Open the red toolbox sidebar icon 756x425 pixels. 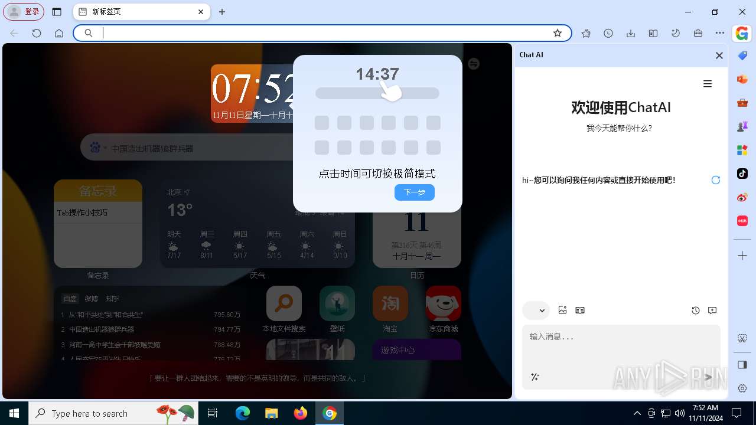coord(742,103)
